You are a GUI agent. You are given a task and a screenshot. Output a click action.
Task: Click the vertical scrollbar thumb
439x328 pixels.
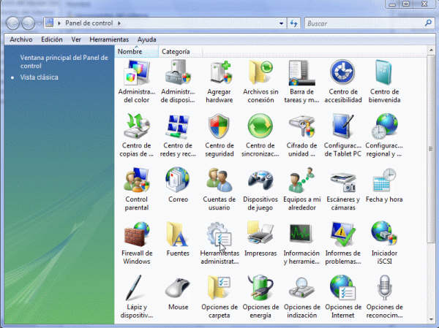point(431,149)
